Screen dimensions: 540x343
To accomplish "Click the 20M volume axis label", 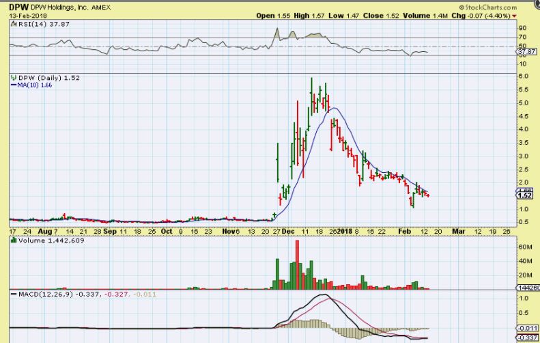I will [525, 275].
